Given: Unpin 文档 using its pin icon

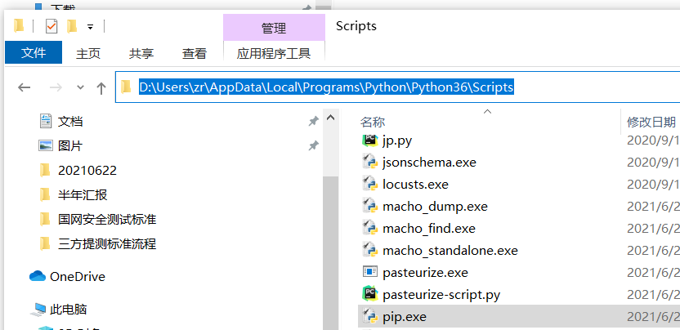Looking at the screenshot, I should (x=313, y=122).
